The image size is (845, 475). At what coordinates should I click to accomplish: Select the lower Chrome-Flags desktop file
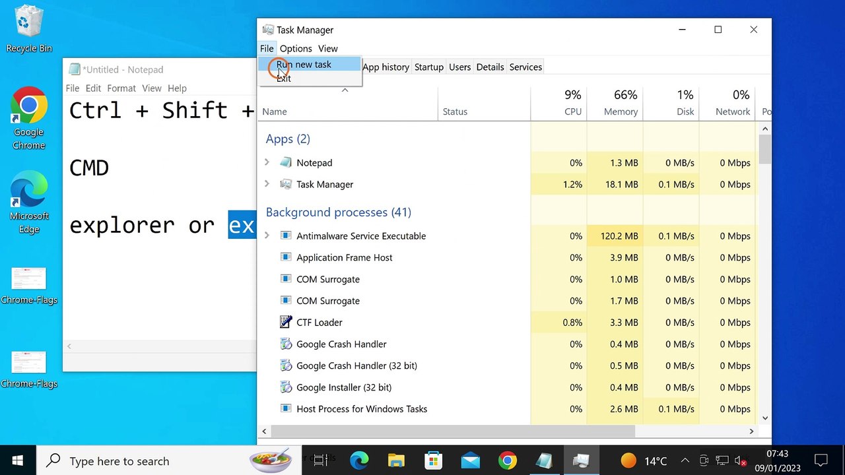[x=28, y=369]
